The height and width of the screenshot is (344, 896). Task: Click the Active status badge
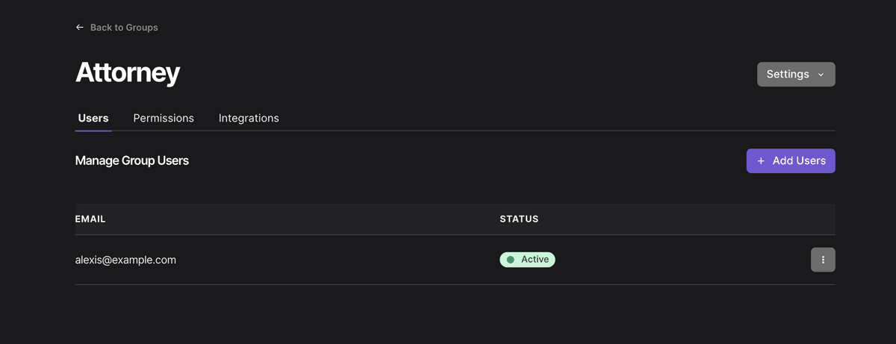click(527, 260)
